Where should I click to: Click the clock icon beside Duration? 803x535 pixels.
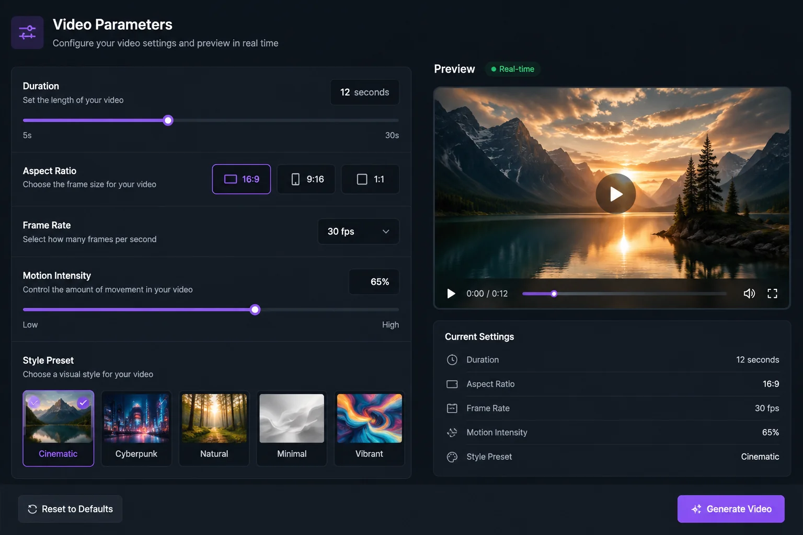(452, 360)
